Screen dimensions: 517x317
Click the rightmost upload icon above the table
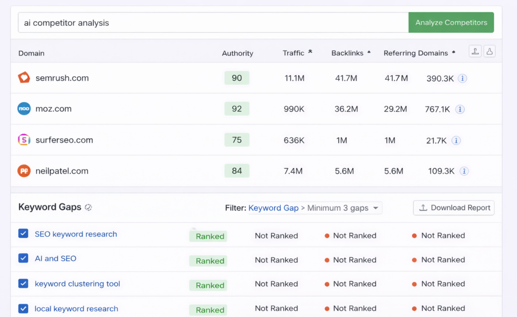point(489,51)
